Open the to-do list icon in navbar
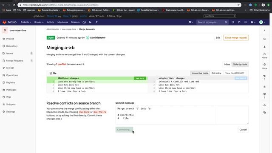This screenshot has height=153, width=272. coord(246,22)
